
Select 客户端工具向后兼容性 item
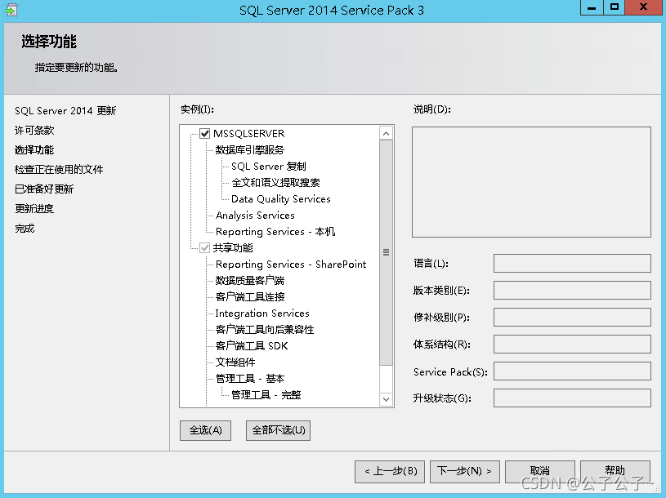[x=265, y=330]
